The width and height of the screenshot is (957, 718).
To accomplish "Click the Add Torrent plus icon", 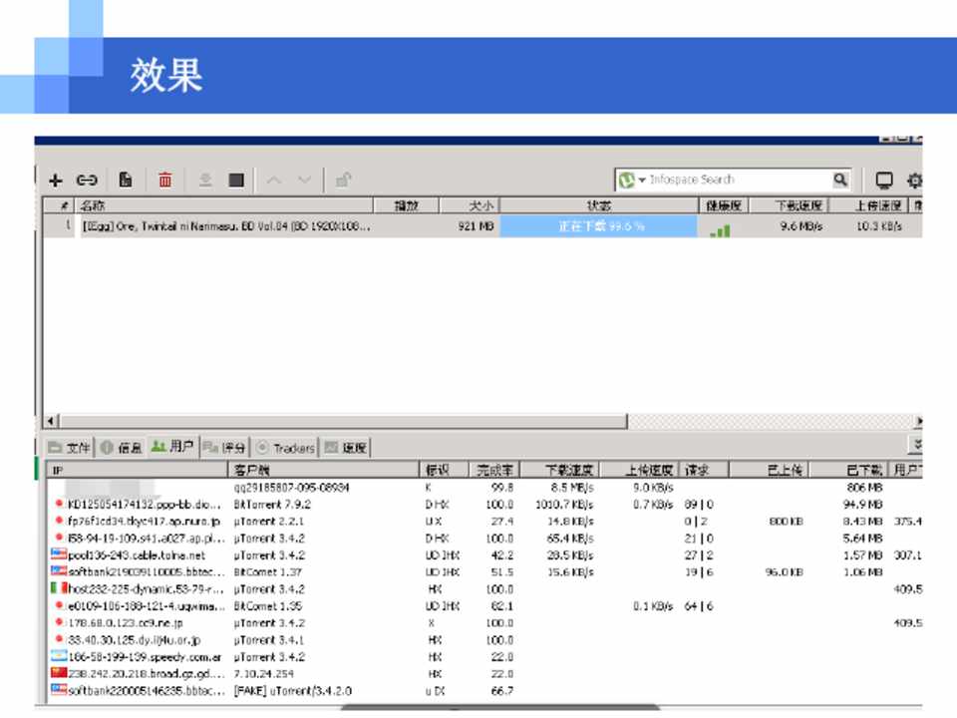I will pos(57,180).
